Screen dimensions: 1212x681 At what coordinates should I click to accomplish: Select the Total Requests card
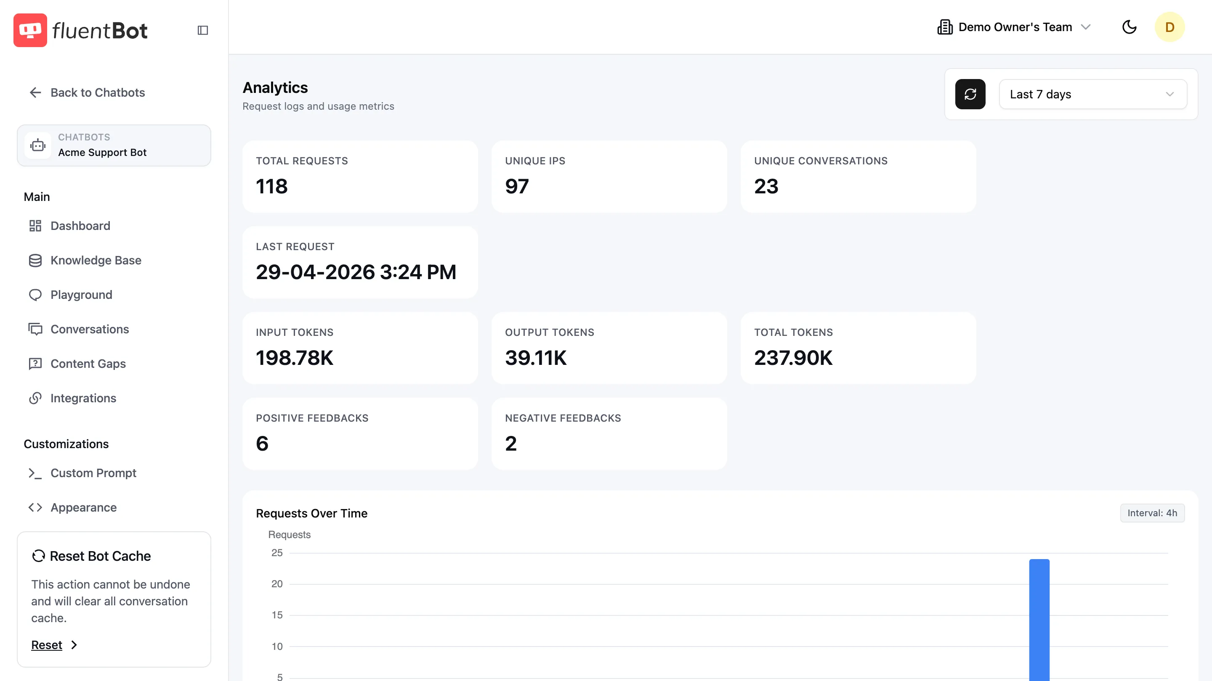click(360, 176)
